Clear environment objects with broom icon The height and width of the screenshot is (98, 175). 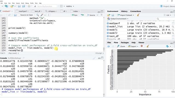coord(138,15)
